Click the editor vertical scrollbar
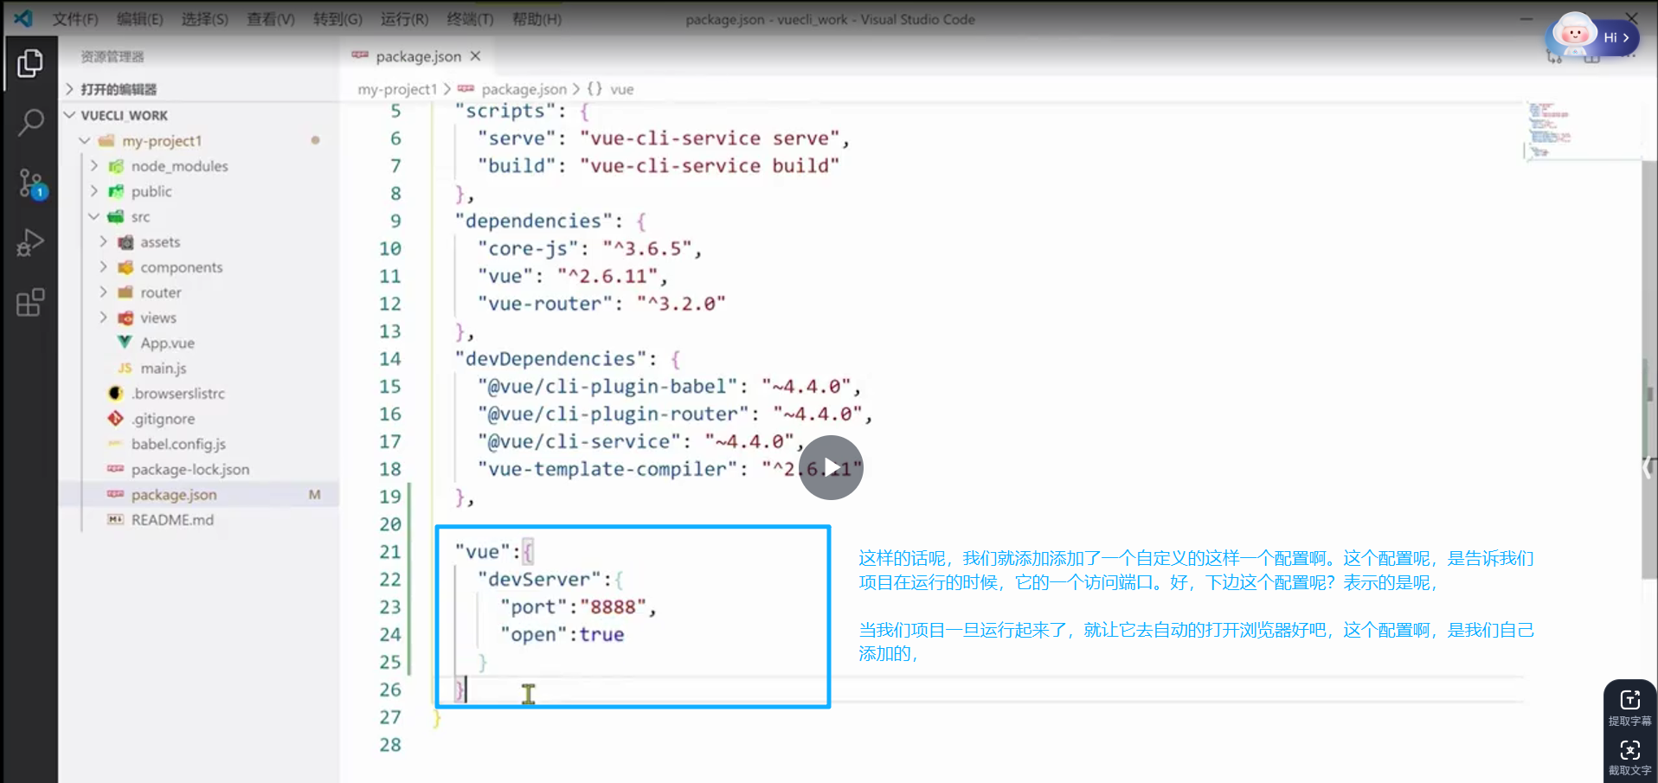This screenshot has width=1658, height=783. [1648, 369]
